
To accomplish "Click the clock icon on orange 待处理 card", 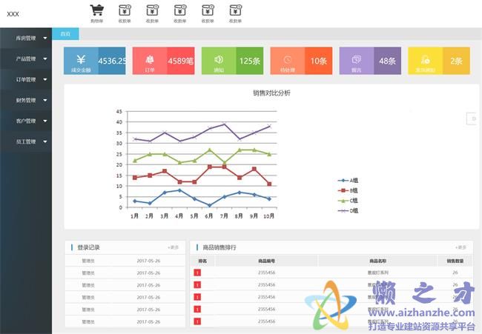I will pos(288,59).
